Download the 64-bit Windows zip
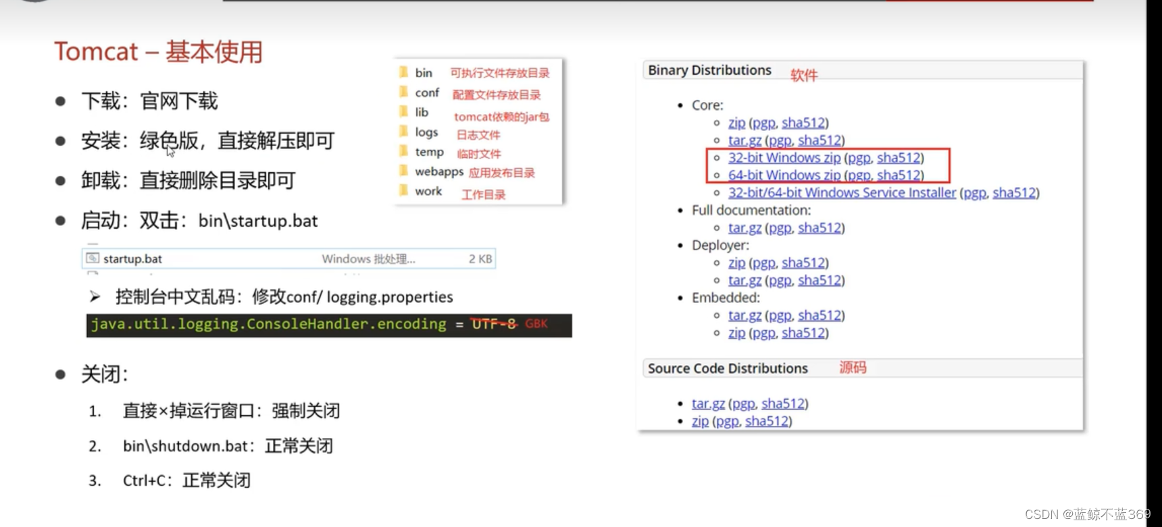 (x=784, y=175)
